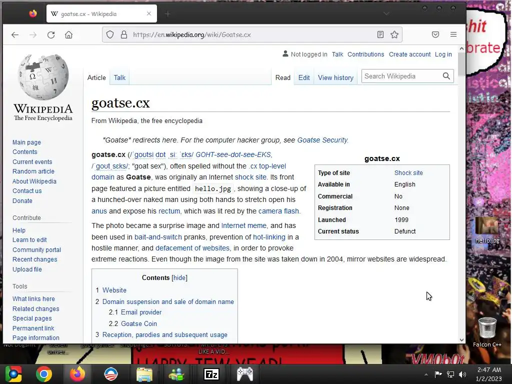Open the View history tab
This screenshot has height=384, width=512.
click(335, 77)
